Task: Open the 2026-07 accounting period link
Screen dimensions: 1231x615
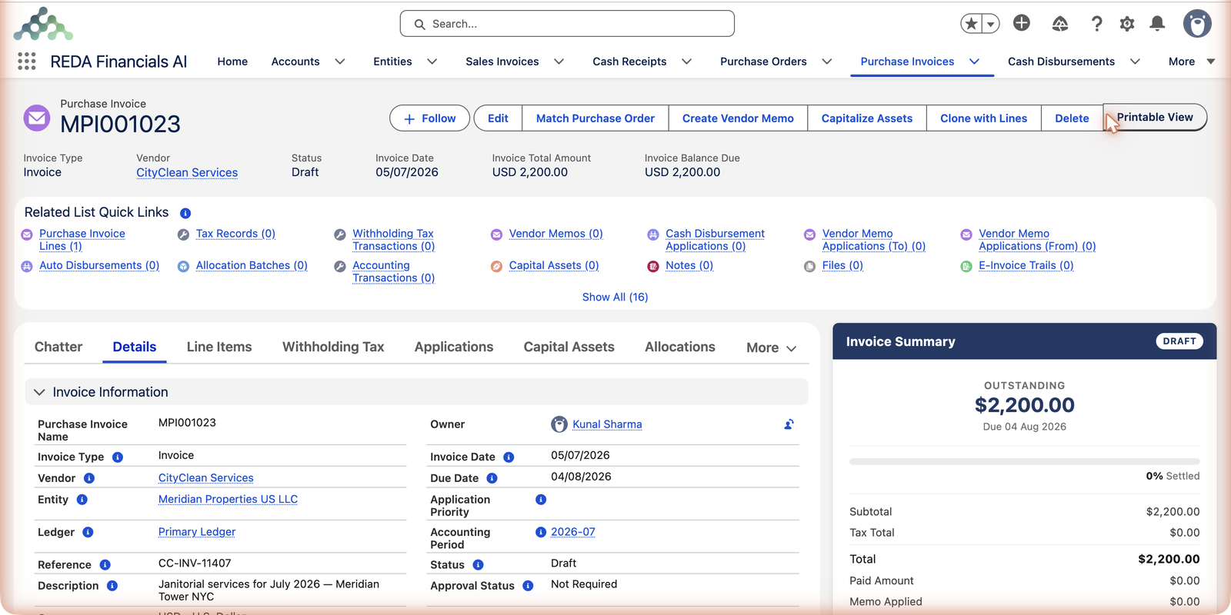Action: (x=573, y=532)
